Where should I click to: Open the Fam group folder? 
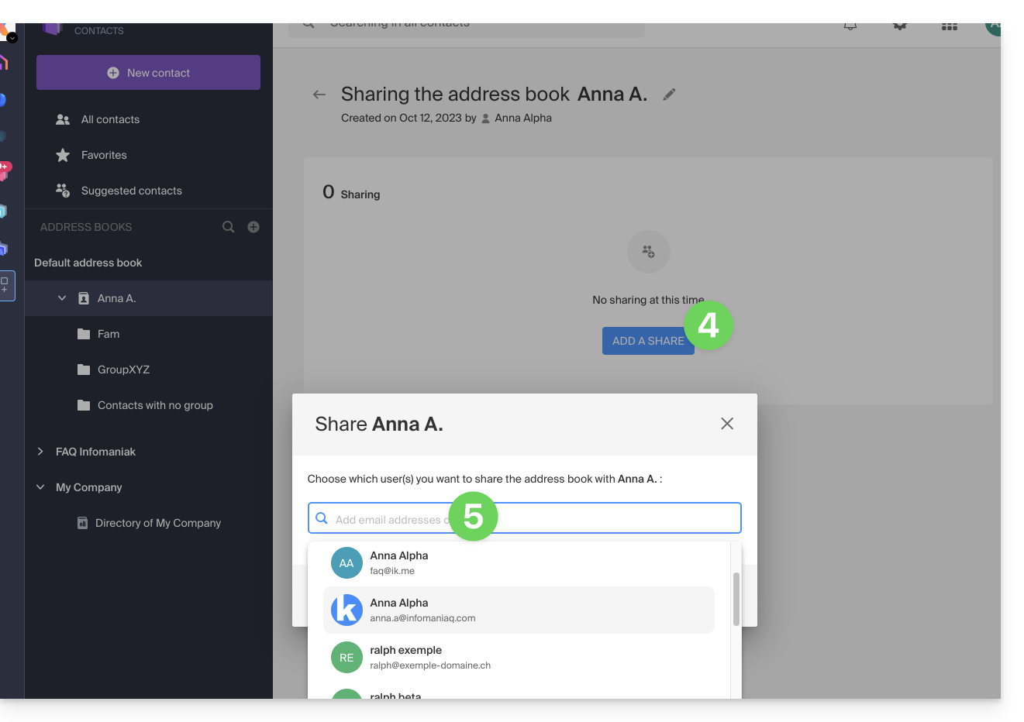109,334
